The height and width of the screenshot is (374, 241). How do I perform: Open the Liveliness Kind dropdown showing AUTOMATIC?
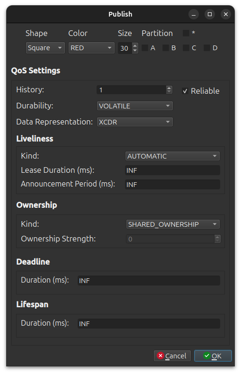172,156
